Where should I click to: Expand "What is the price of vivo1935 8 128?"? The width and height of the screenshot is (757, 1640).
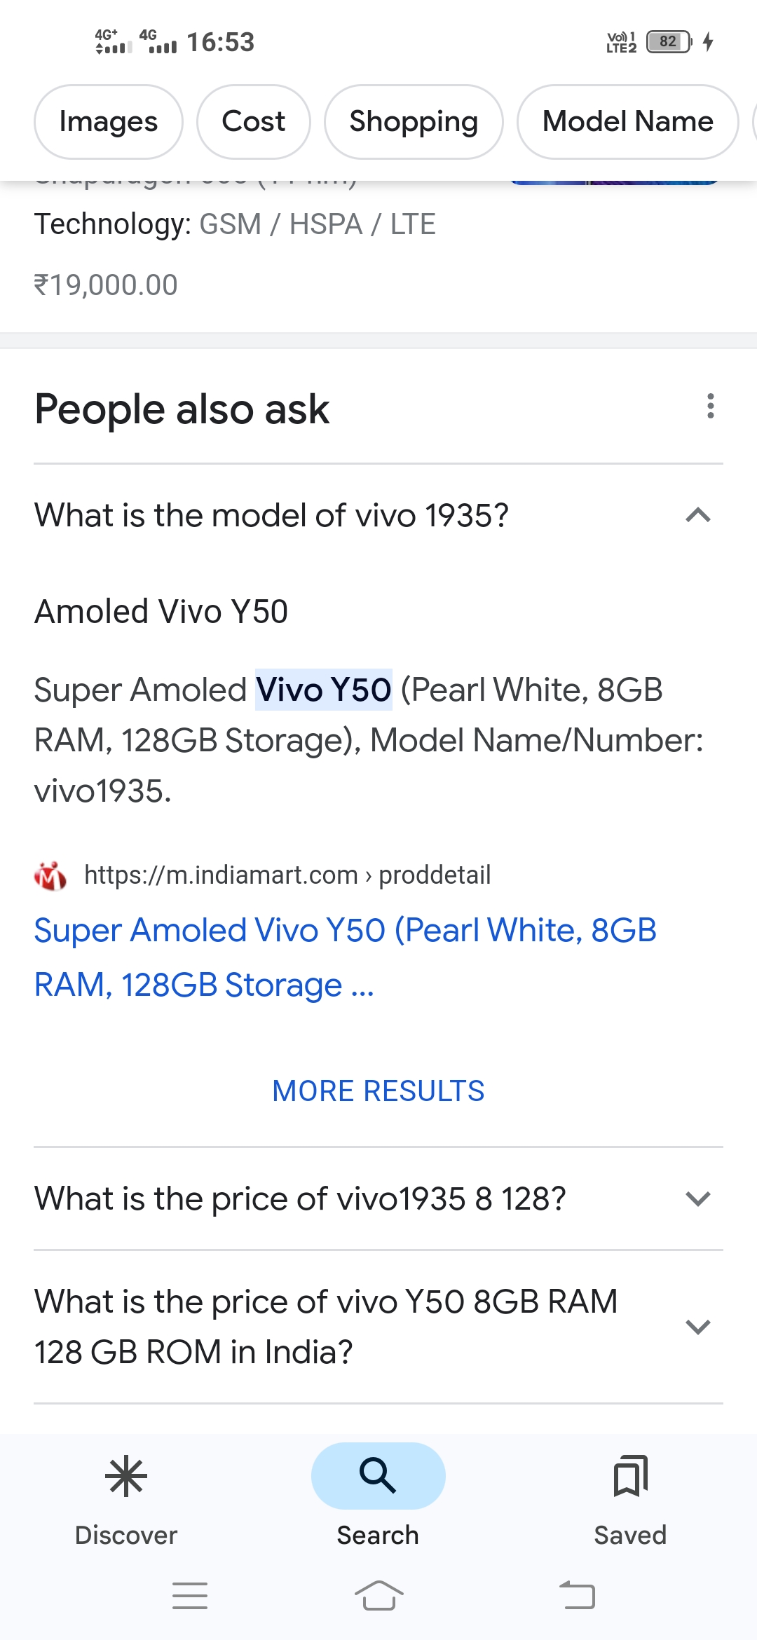(698, 1199)
